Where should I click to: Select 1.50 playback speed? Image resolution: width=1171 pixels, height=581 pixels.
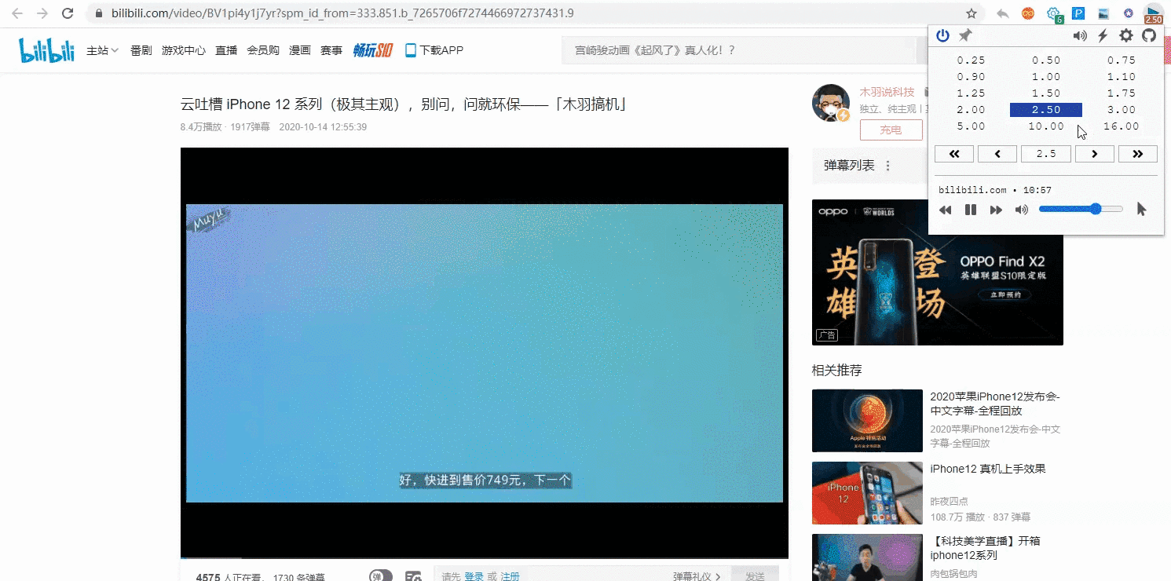pos(1045,93)
